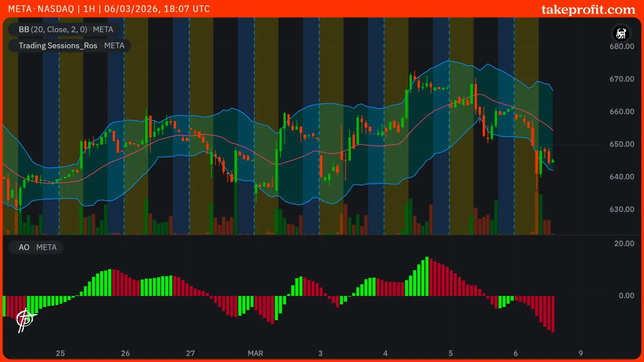The height and width of the screenshot is (362, 644).
Task: Click the META NASDAQ 1H header title
Action: click(109, 9)
